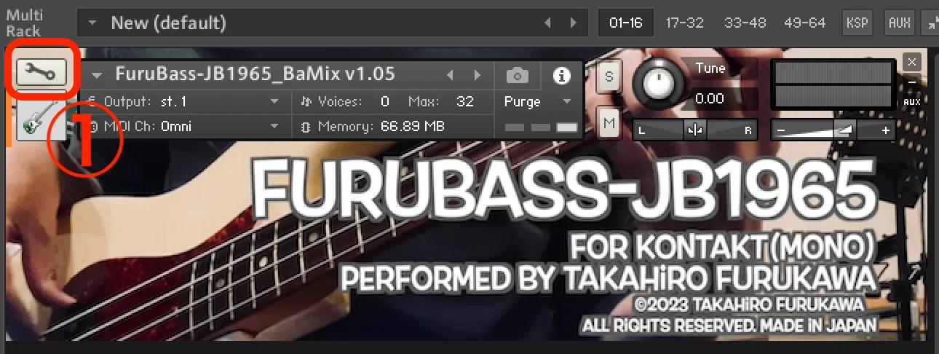939x354 pixels.
Task: Click the Voices count value 0
Action: coord(384,101)
